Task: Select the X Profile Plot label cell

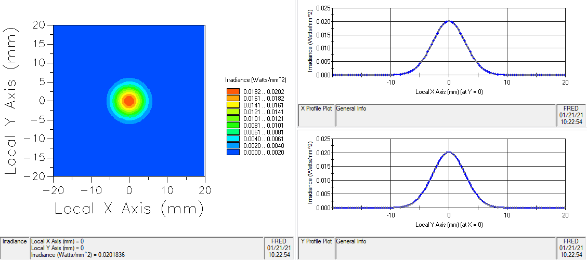Action: [316, 108]
